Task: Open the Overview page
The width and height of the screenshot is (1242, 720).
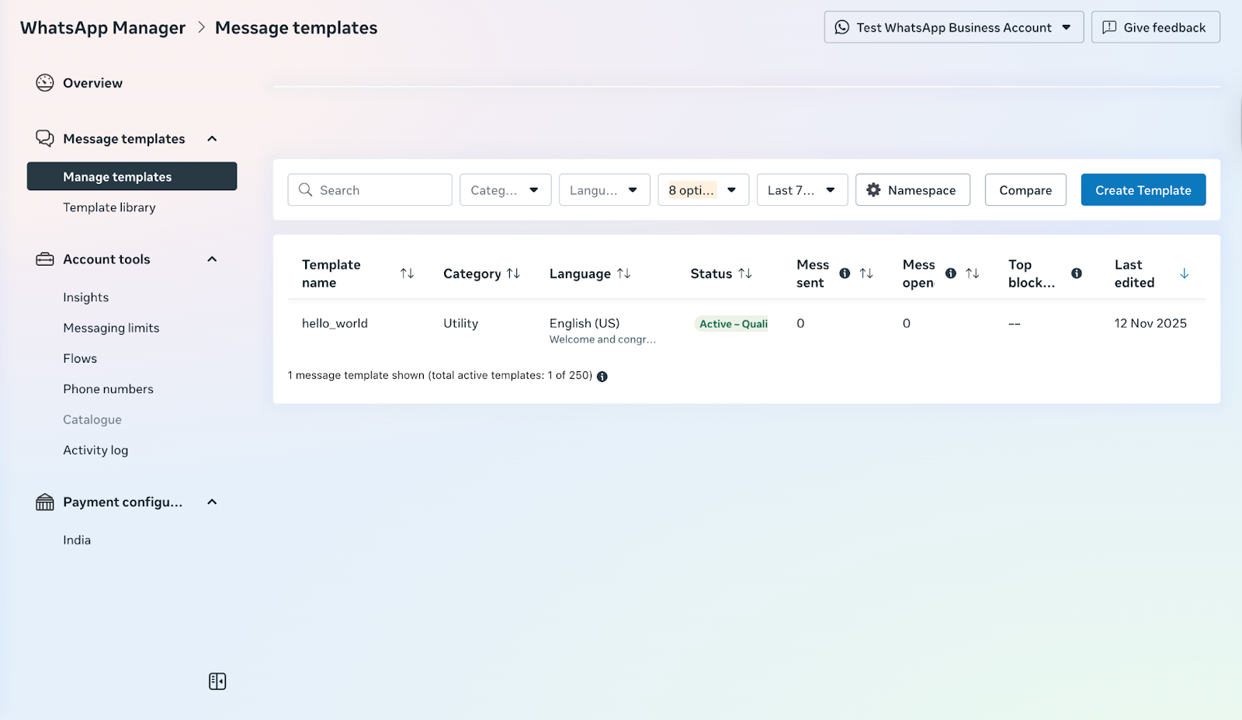Action: pos(92,83)
